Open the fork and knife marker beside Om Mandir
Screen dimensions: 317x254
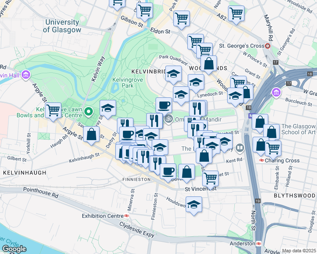(x=155, y=121)
